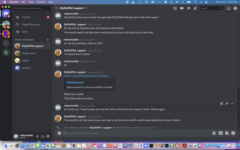Create a new DM with plus icon

(48, 40)
